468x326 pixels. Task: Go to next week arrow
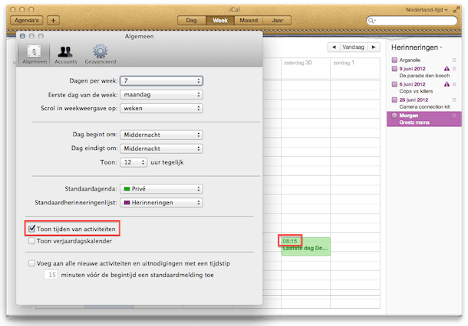374,47
